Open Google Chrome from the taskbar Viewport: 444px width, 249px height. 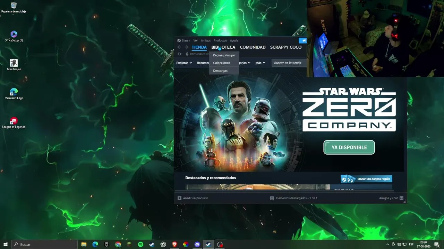tap(118, 245)
